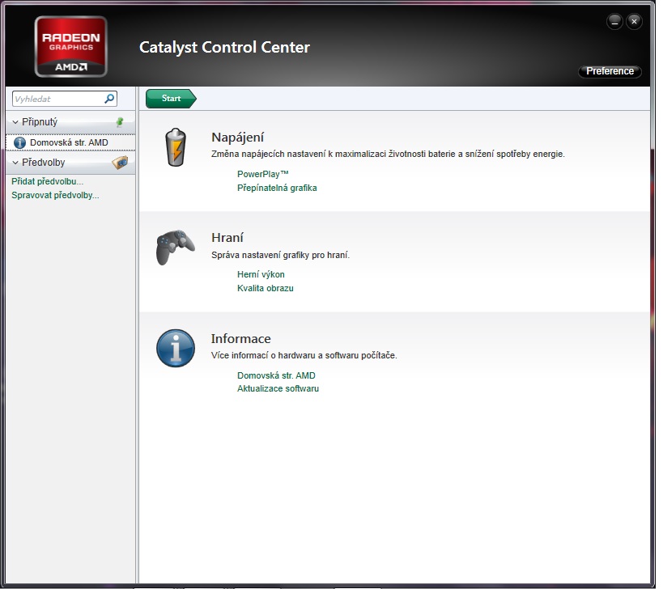
Task: Open Přepínatelná grafika link
Action: [x=277, y=188]
